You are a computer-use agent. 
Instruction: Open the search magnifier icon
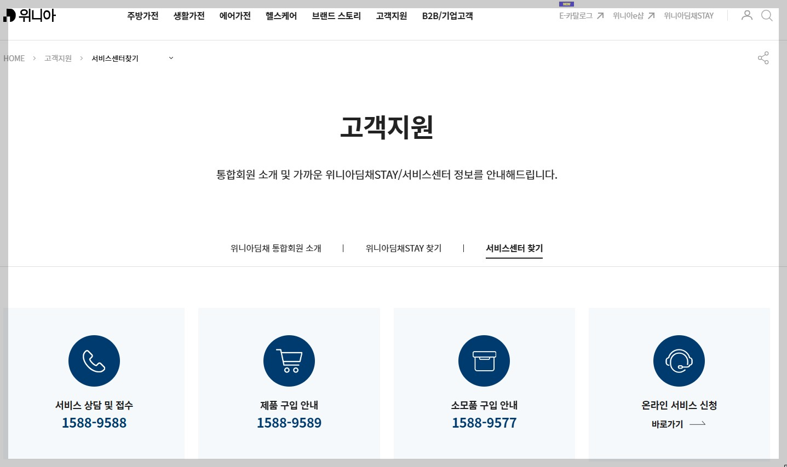(767, 15)
